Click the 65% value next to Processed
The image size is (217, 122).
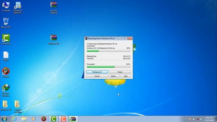tap(128, 64)
